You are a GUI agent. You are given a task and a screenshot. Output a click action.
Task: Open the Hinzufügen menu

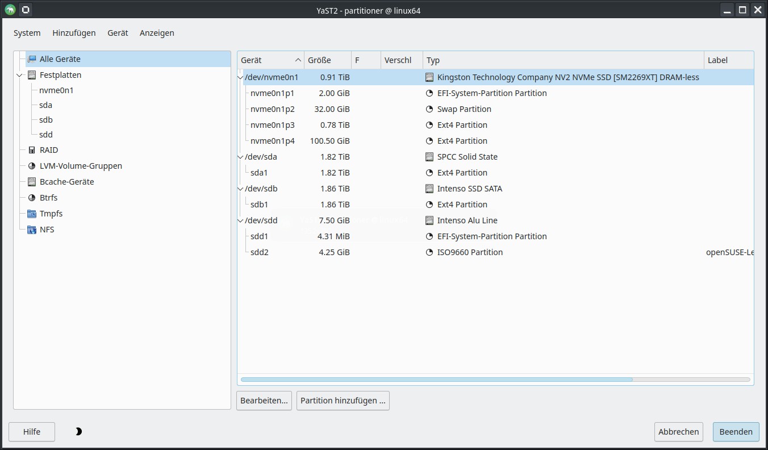coord(74,33)
